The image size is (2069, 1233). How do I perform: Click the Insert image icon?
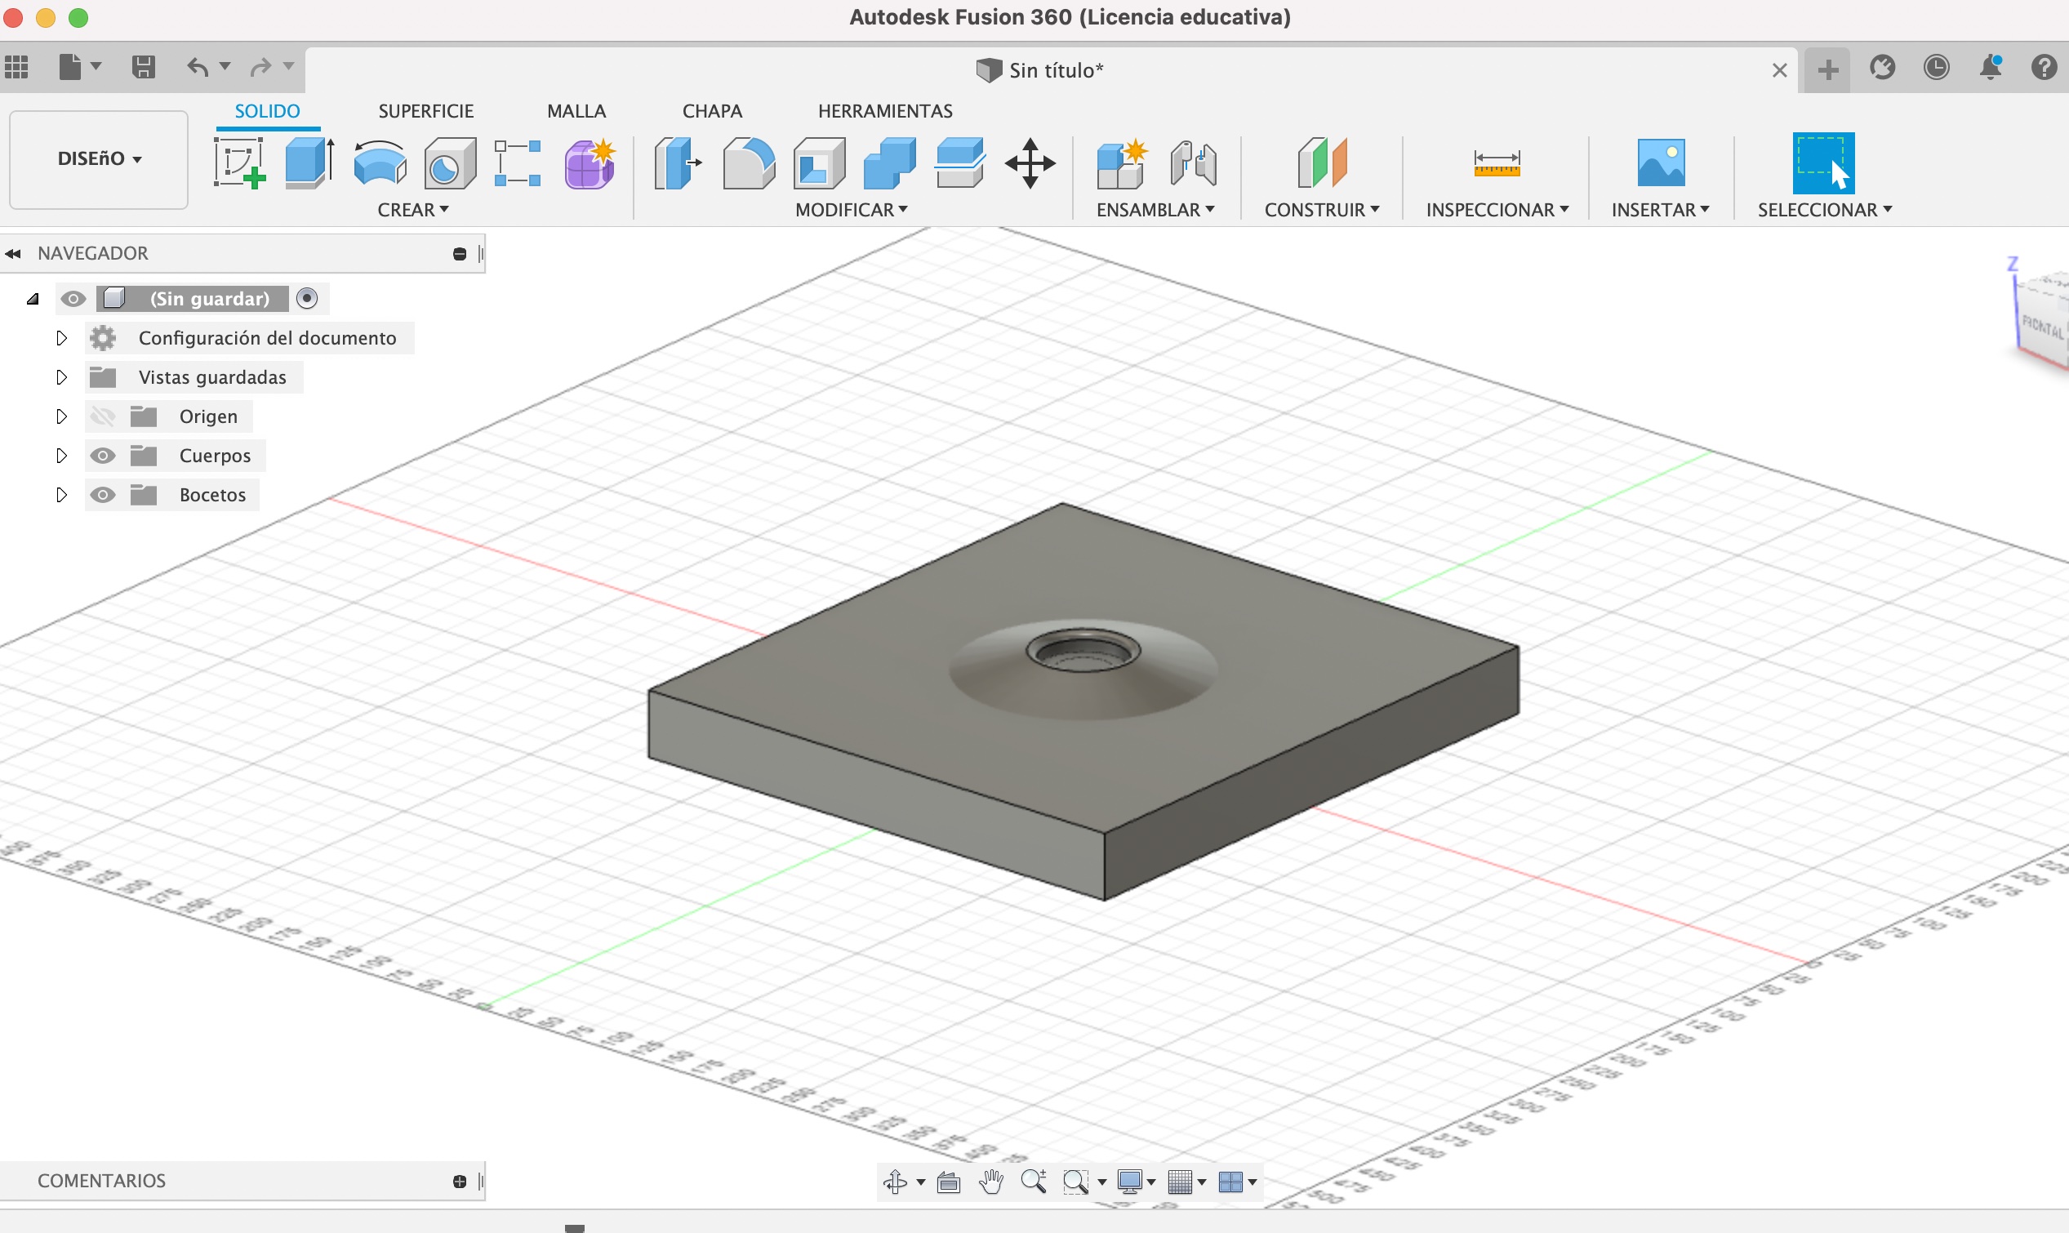(1661, 162)
